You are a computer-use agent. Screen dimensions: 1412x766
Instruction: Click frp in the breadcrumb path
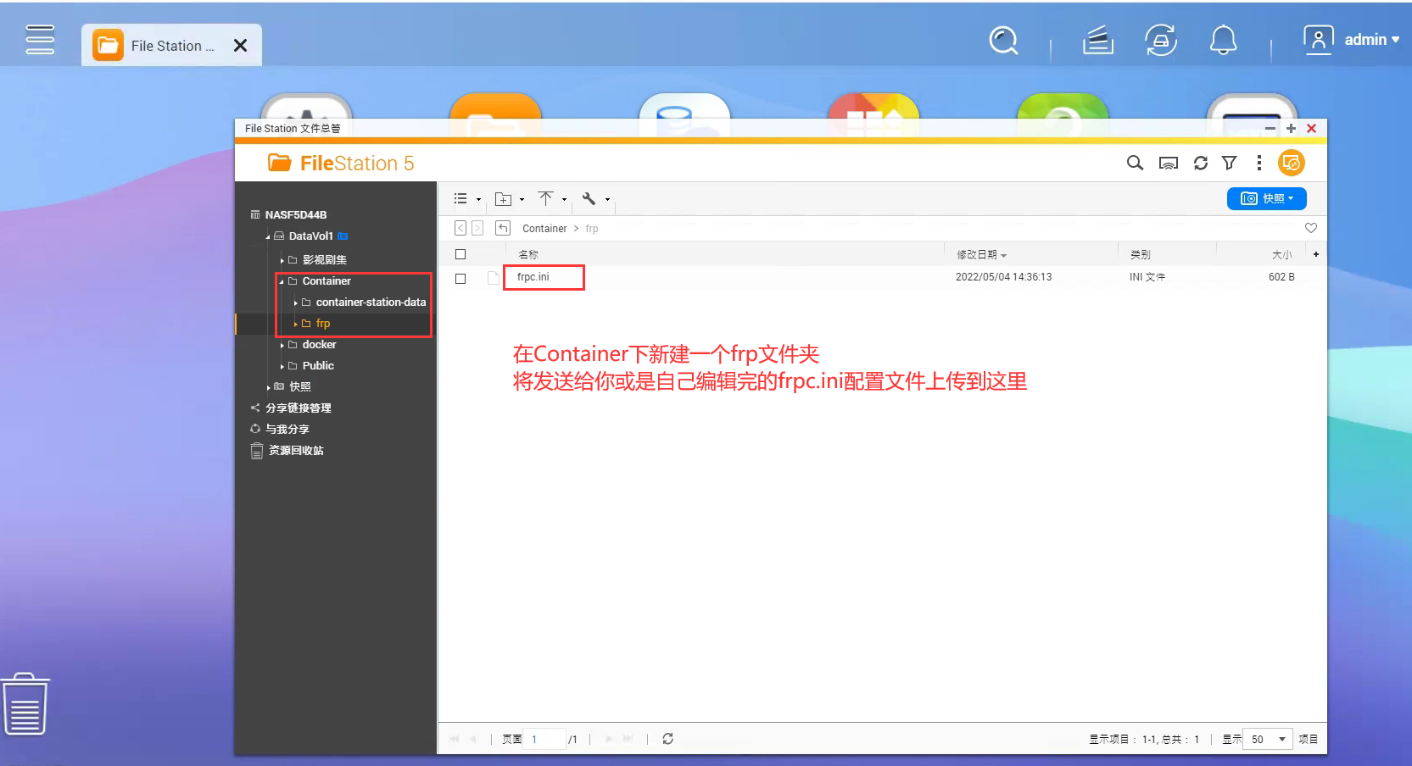592,229
